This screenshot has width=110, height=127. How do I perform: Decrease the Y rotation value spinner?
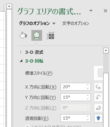[x=88, y=99]
